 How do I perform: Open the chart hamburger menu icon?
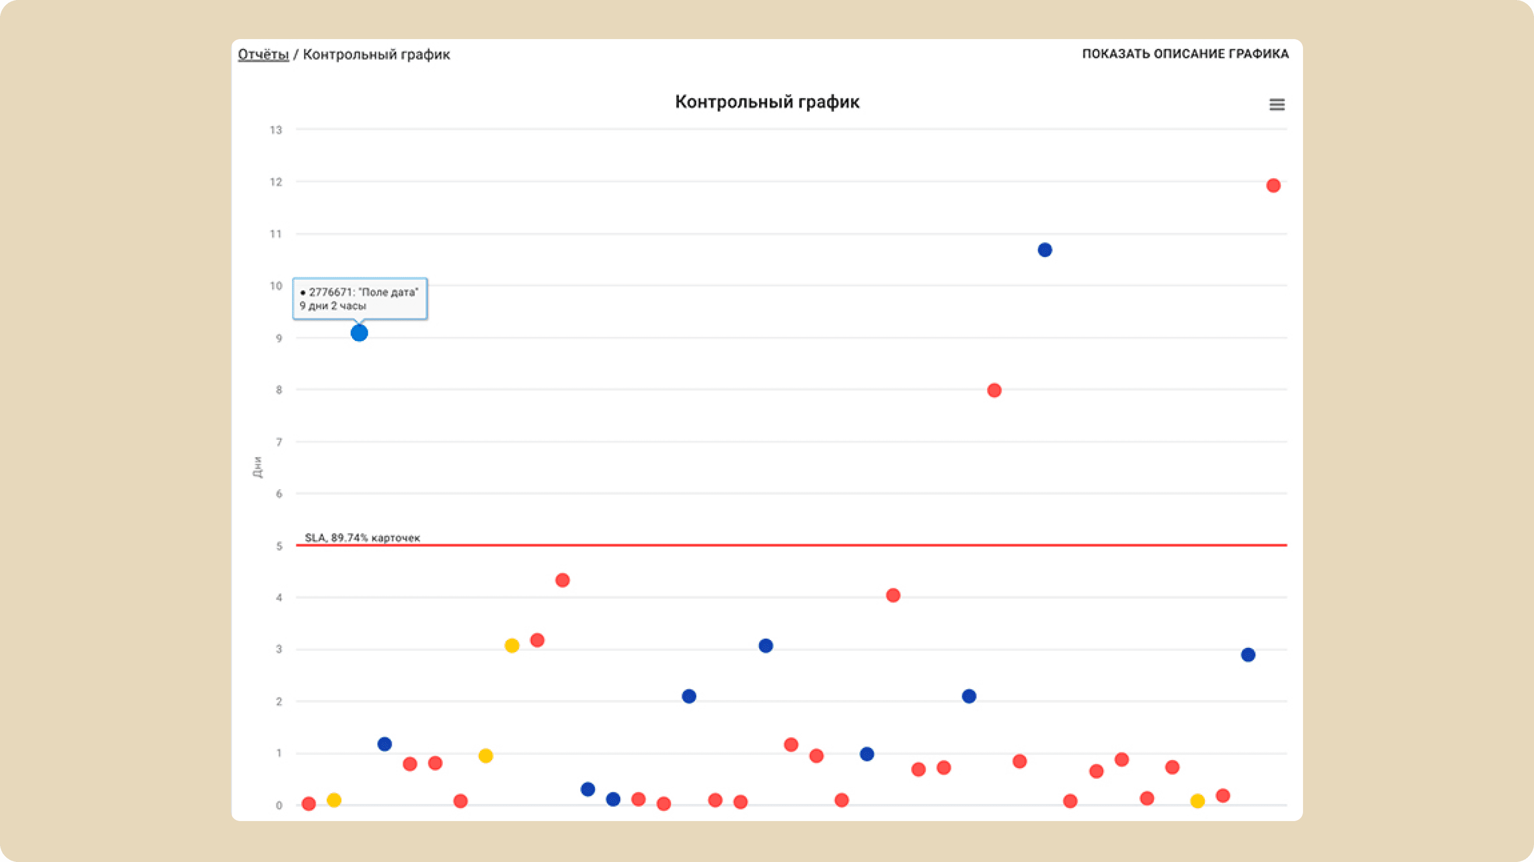(x=1277, y=105)
